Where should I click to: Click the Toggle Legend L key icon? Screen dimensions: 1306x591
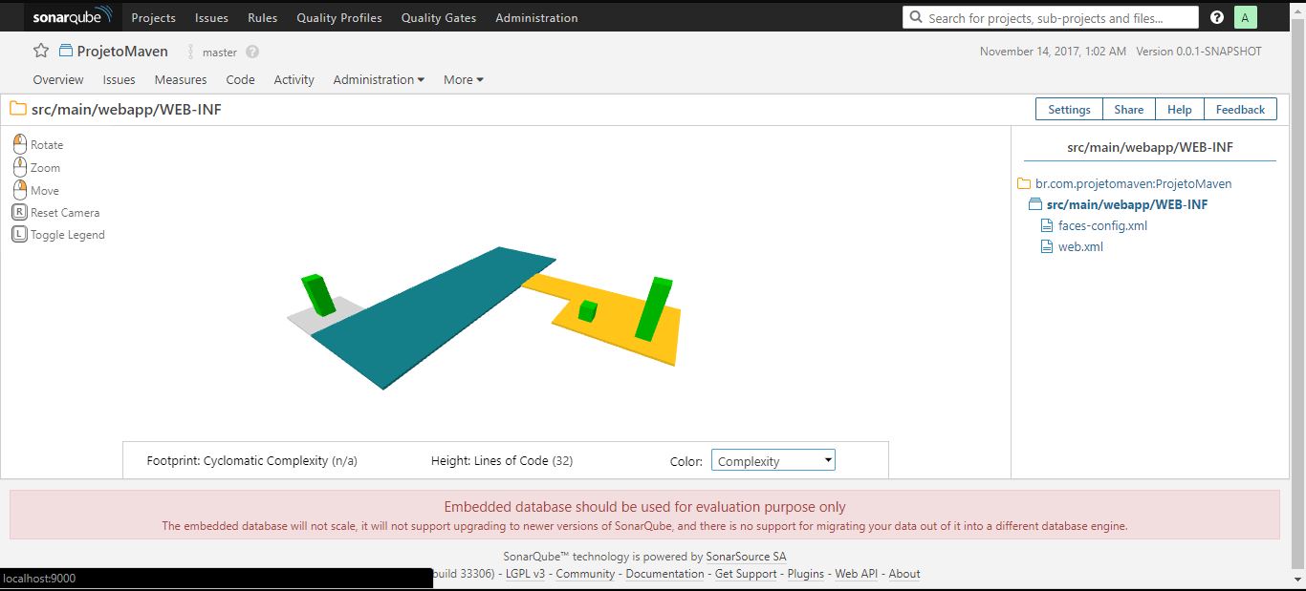point(19,234)
